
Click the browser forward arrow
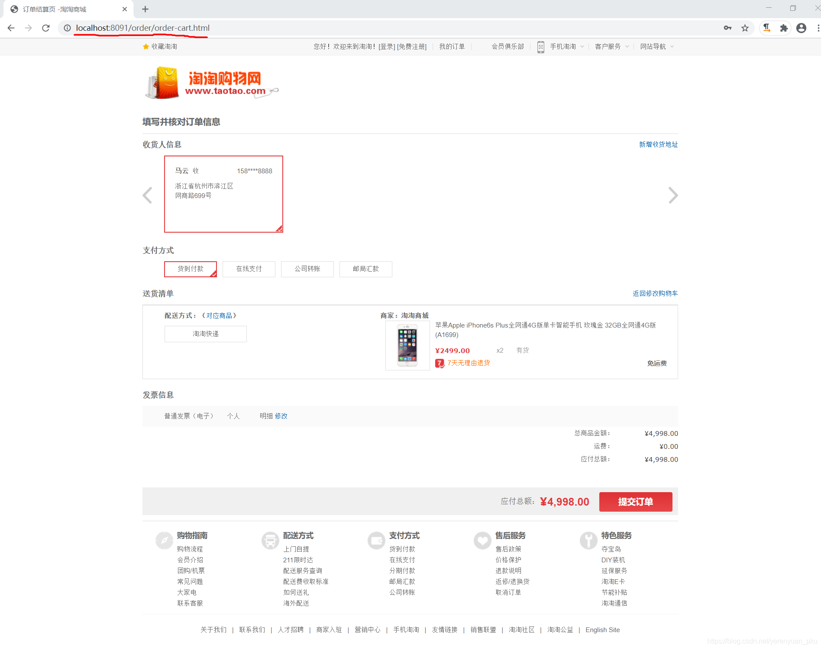(x=29, y=28)
